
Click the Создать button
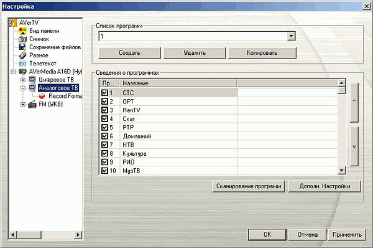pyautogui.click(x=130, y=53)
